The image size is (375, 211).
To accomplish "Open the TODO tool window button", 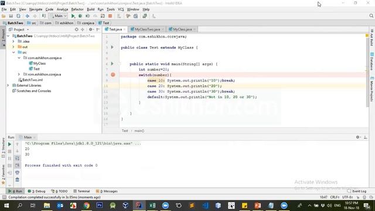I will pyautogui.click(x=59, y=191).
